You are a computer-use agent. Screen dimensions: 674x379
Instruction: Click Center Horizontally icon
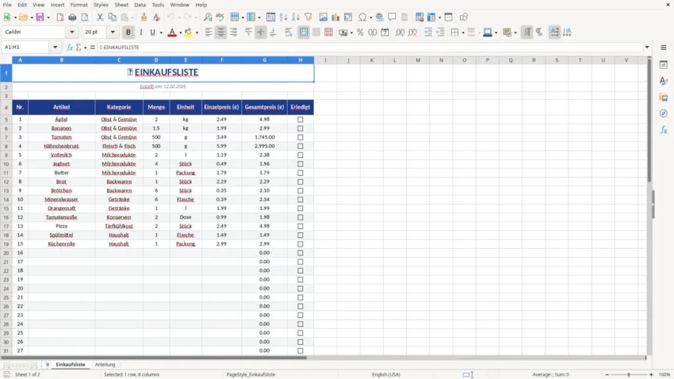pyautogui.click(x=221, y=32)
